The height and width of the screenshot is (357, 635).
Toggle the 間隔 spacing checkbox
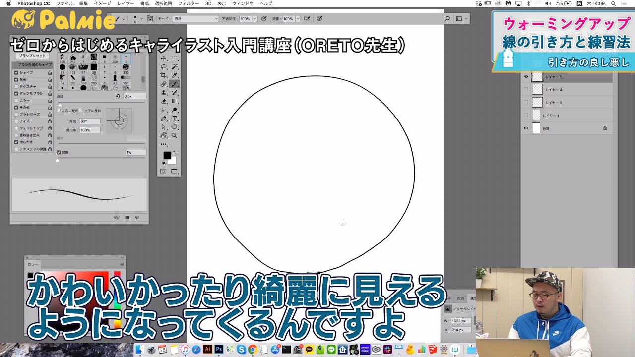click(59, 152)
